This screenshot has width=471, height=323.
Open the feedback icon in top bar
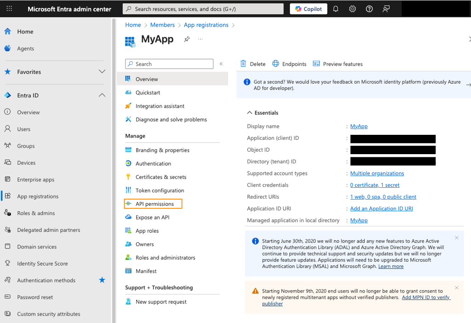386,9
